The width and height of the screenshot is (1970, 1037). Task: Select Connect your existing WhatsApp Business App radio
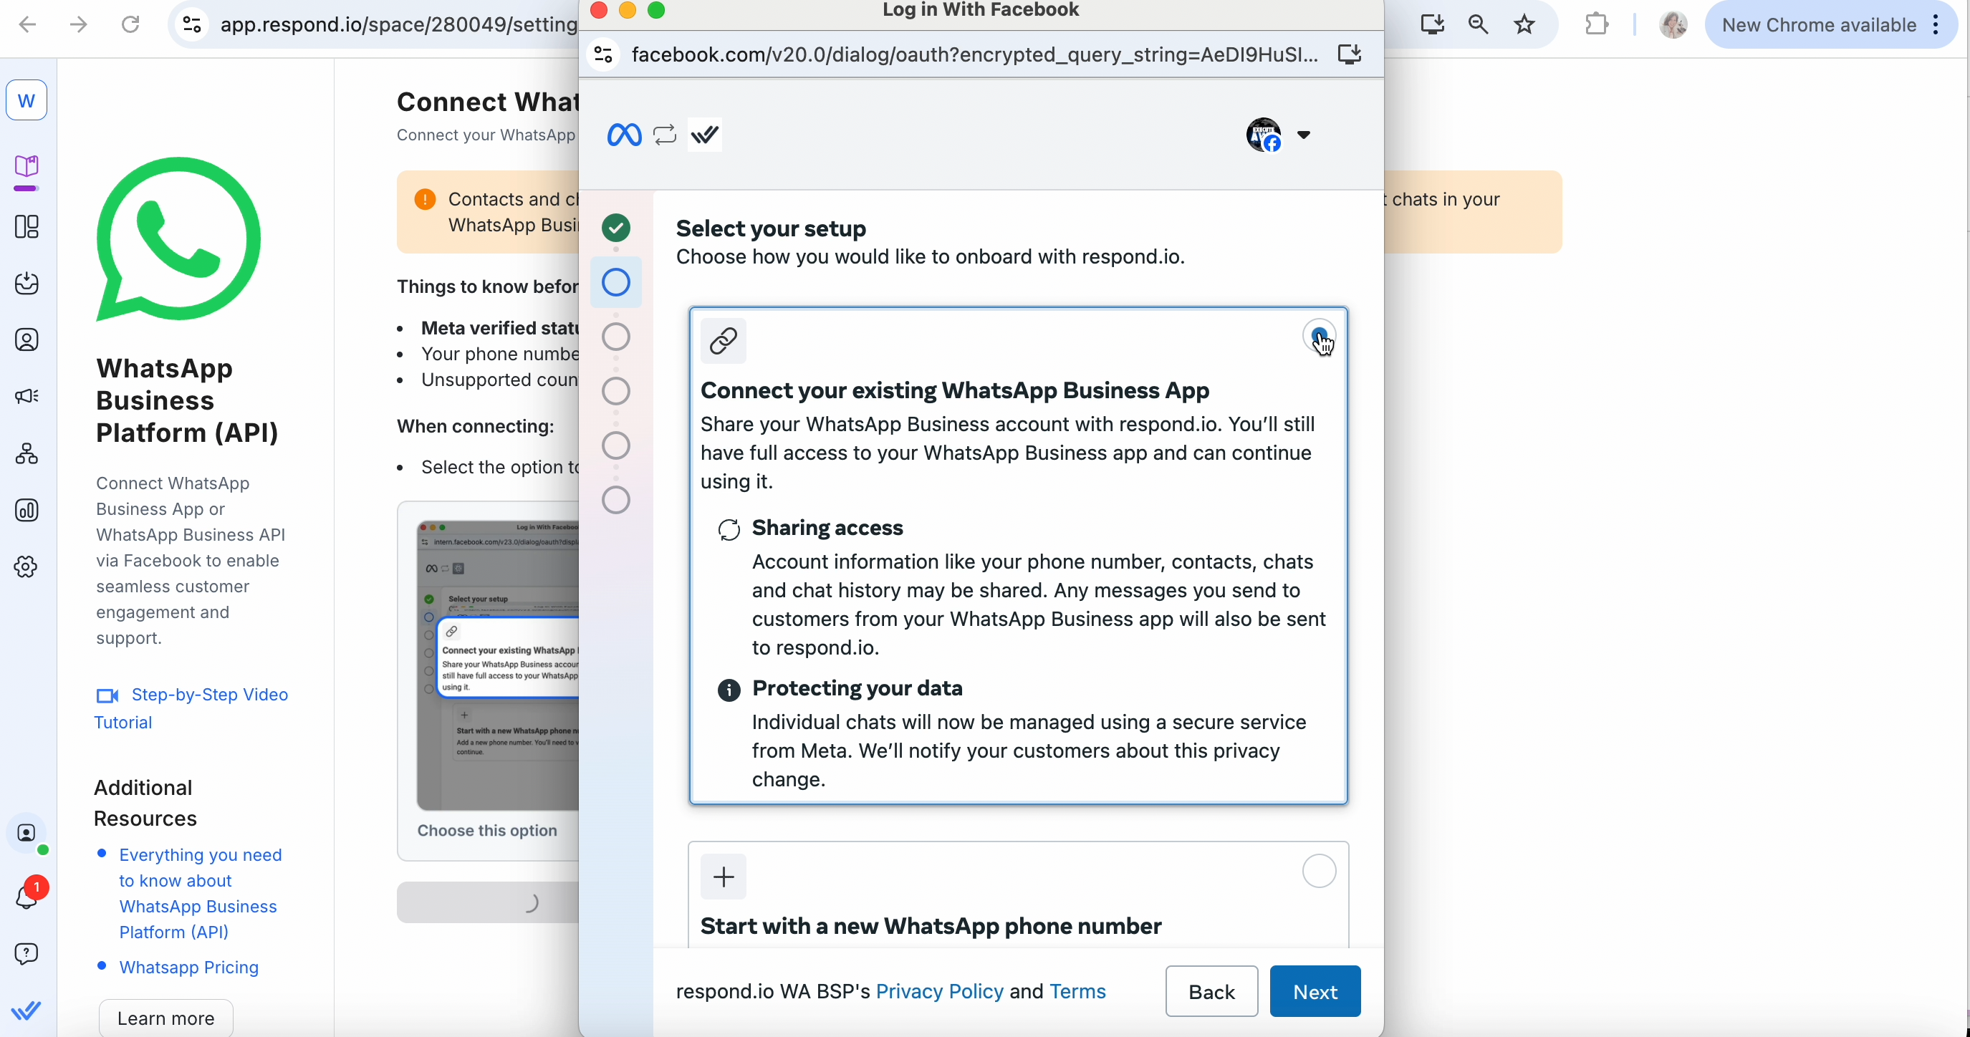point(1318,336)
